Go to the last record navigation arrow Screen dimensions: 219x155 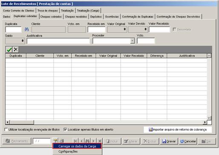point(100,141)
